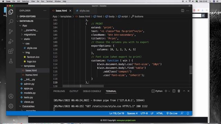221x124 pixels.
Task: Click the editor horizontal scrollbar
Action: (83, 86)
